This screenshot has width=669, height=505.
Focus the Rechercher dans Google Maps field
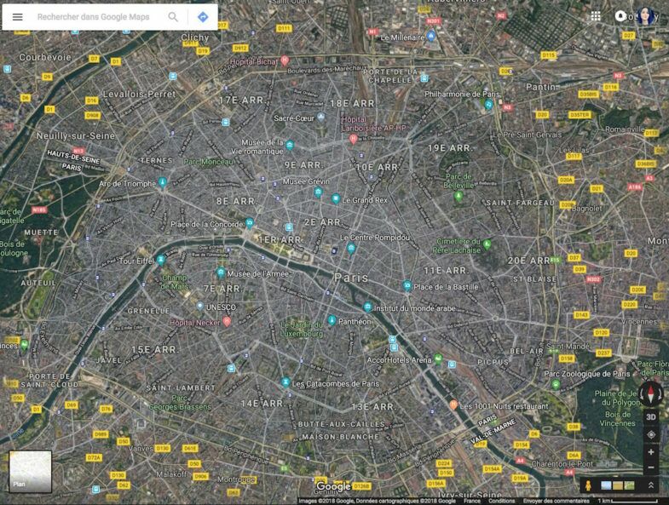[93, 17]
